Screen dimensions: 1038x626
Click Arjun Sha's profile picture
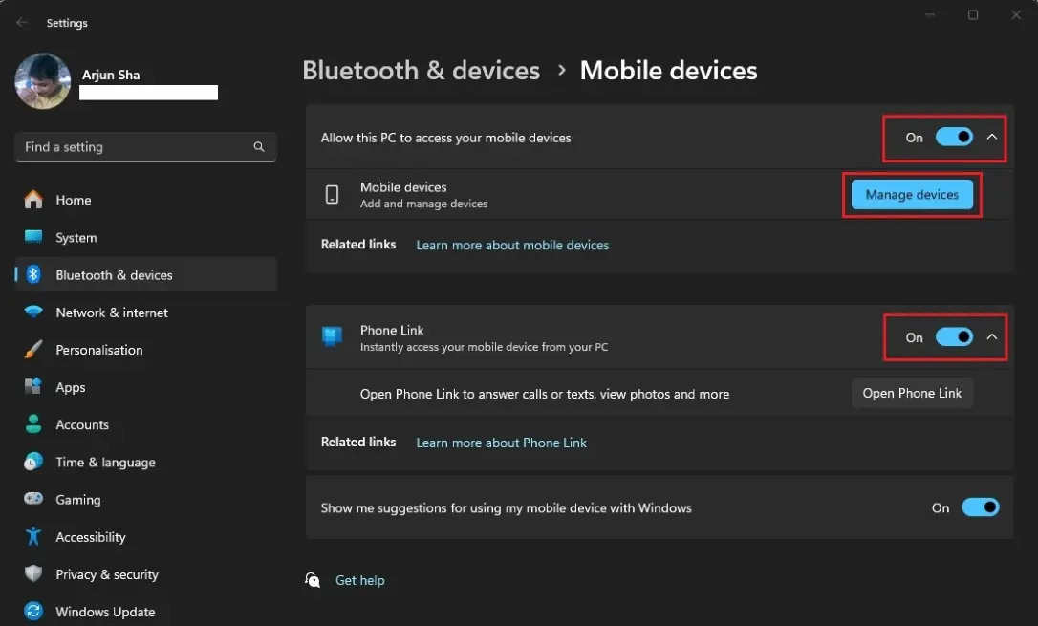coord(42,81)
